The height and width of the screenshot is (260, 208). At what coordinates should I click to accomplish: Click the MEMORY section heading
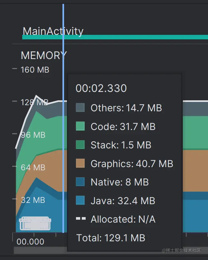(x=43, y=55)
